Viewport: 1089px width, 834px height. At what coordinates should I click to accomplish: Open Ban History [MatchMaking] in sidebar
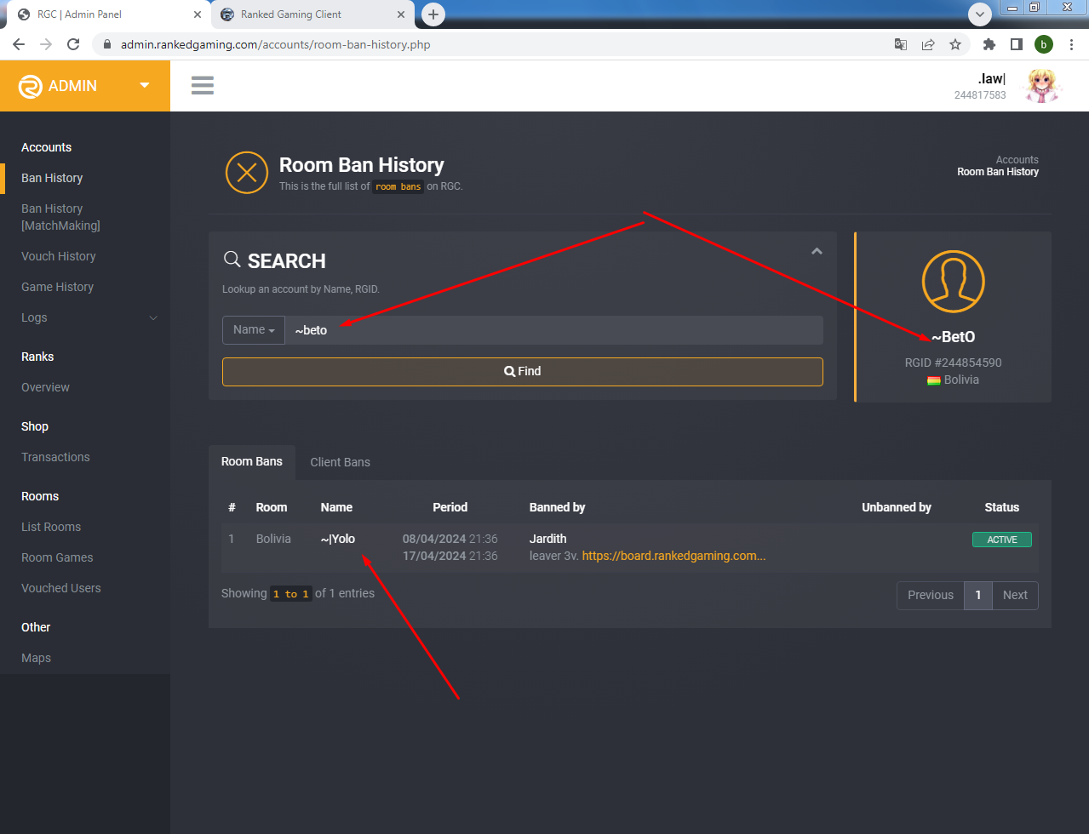point(60,217)
